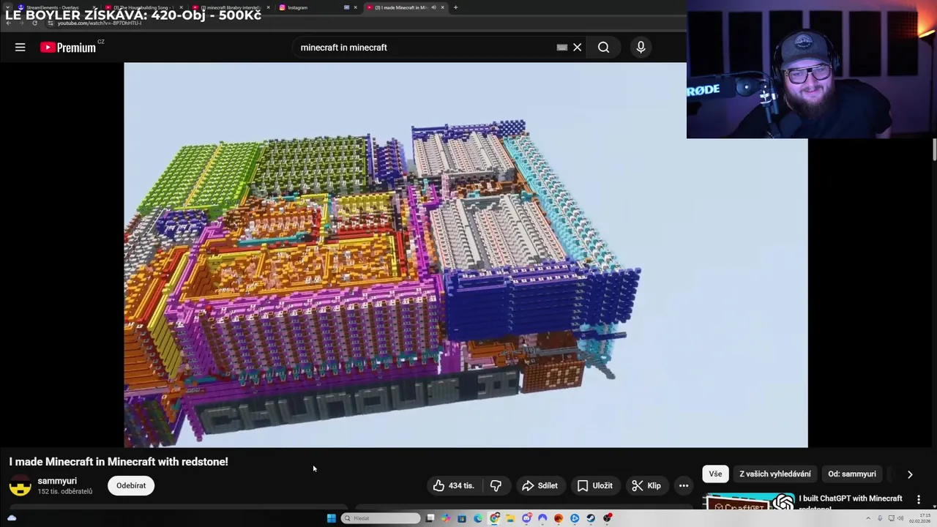Go to YouTube Premium home logo
Image resolution: width=937 pixels, height=527 pixels.
pyautogui.click(x=68, y=48)
